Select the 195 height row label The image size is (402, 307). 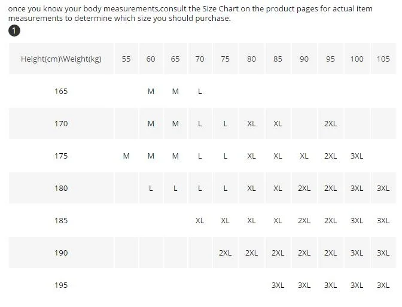point(61,285)
